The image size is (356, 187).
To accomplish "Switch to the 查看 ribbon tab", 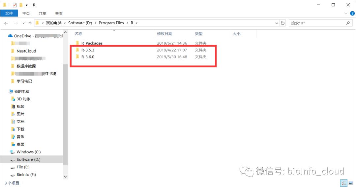I will coord(59,13).
